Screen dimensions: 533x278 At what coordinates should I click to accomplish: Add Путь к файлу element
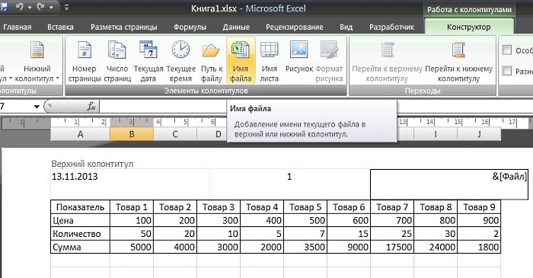click(212, 61)
